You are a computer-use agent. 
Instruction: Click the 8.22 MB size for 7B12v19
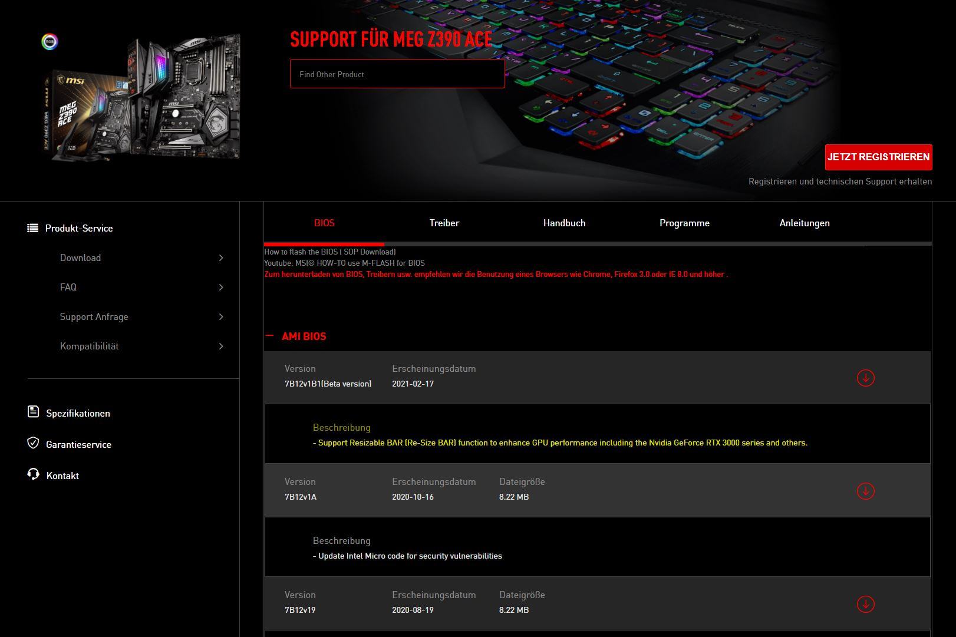click(514, 610)
